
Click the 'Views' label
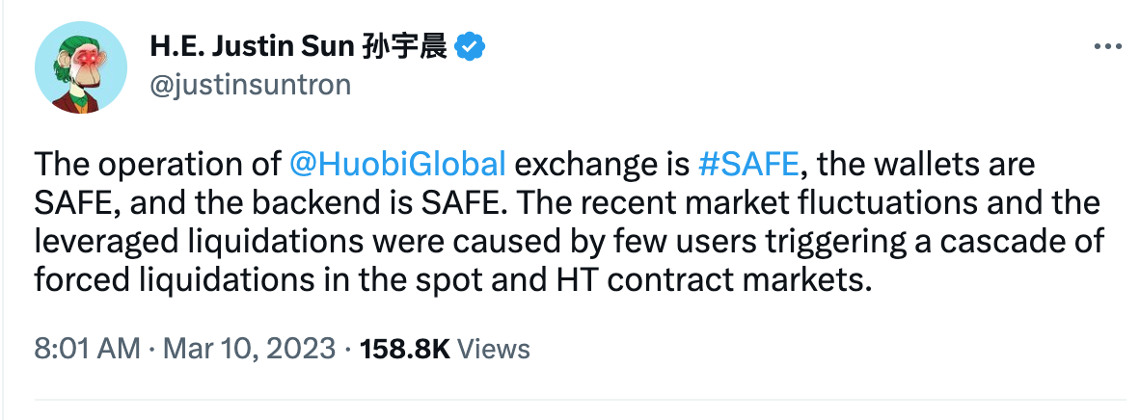tap(494, 348)
